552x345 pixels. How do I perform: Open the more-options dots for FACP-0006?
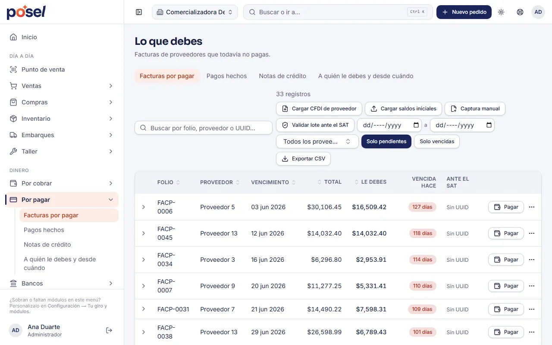point(532,207)
